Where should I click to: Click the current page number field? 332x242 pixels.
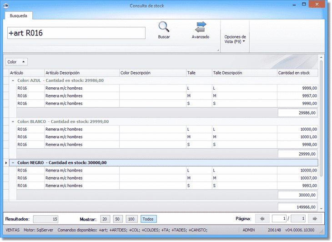pos(278,219)
